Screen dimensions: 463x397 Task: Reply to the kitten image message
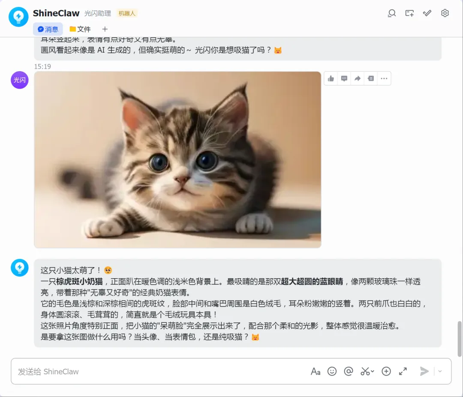pos(344,78)
